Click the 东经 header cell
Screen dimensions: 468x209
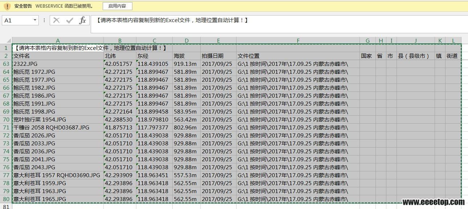tap(154, 56)
